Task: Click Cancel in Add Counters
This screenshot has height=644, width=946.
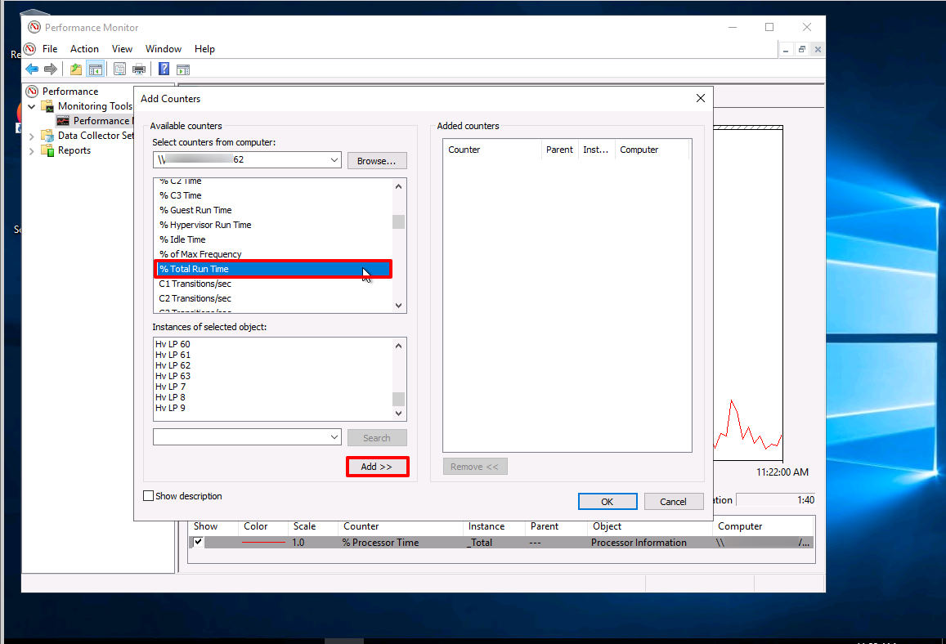Action: [673, 502]
